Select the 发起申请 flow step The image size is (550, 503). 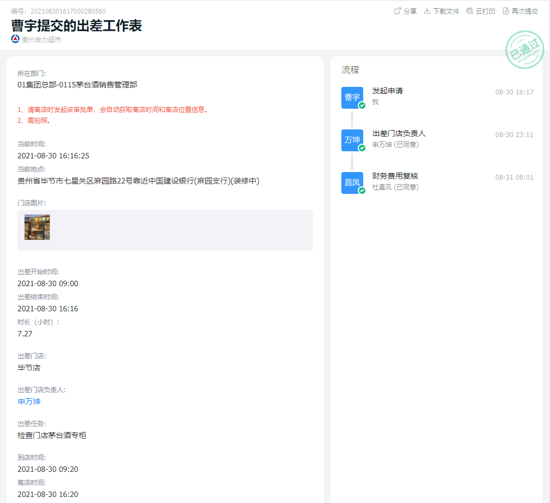click(387, 91)
